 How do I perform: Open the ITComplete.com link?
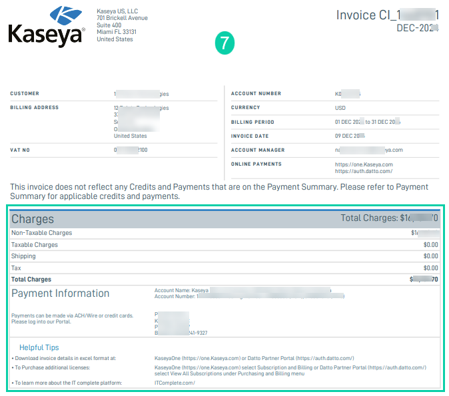[x=175, y=381]
